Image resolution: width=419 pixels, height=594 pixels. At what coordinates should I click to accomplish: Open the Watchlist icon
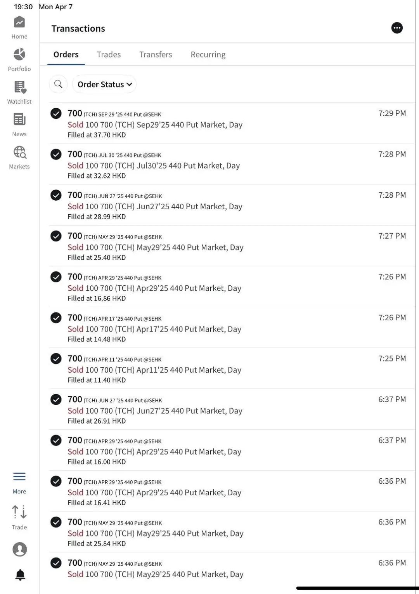tap(20, 87)
